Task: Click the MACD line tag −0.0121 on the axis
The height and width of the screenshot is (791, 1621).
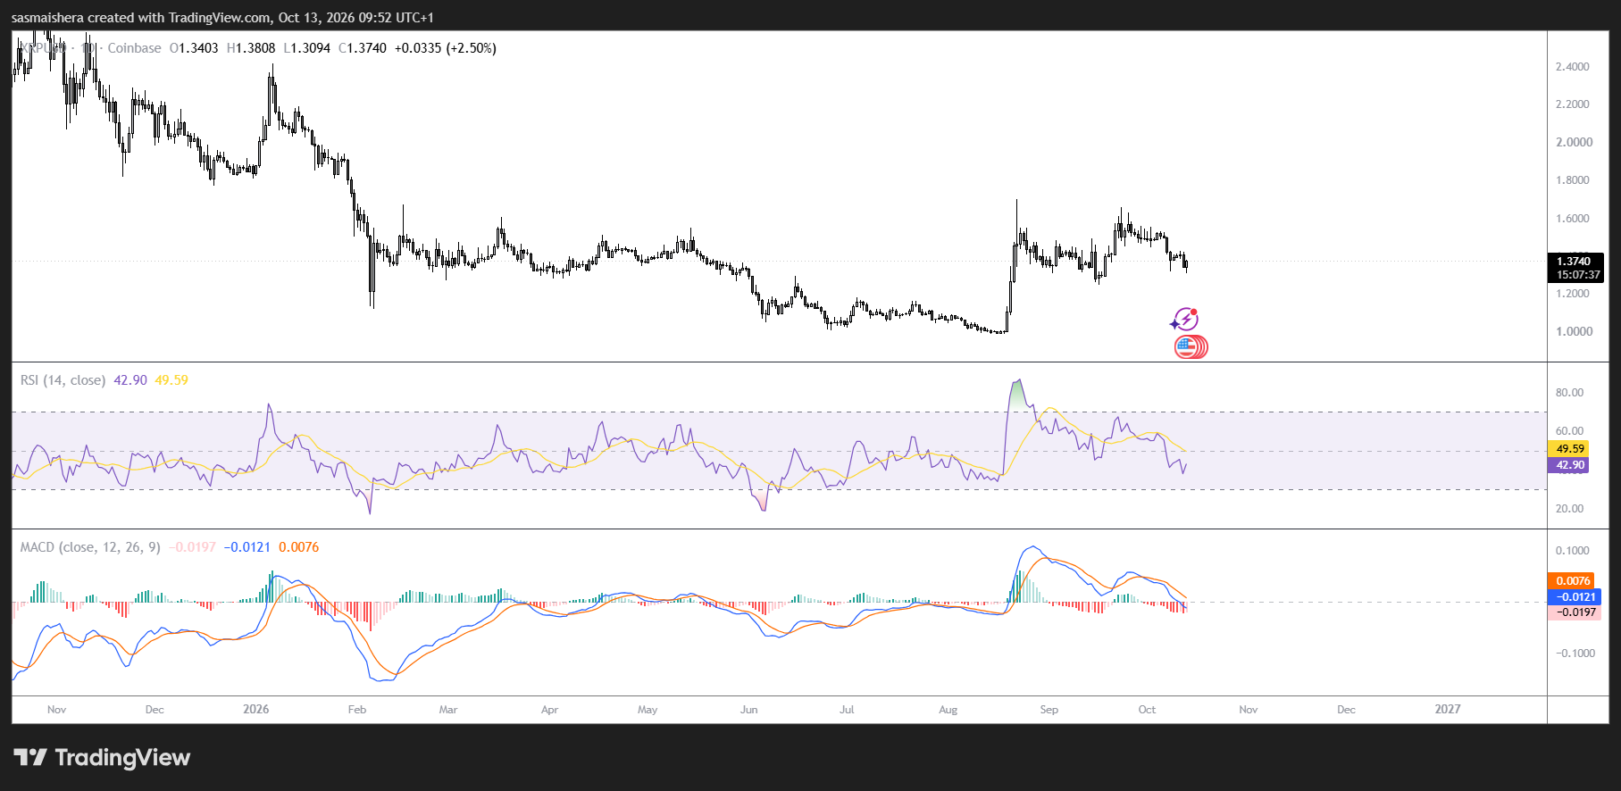Action: click(1574, 597)
